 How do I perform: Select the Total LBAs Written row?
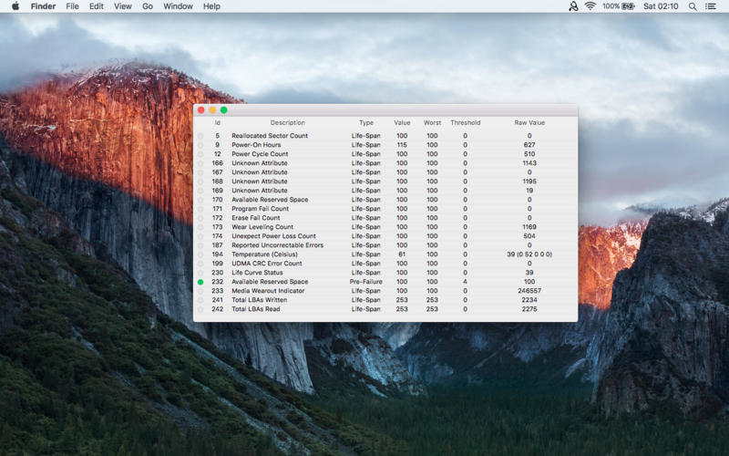(x=385, y=300)
